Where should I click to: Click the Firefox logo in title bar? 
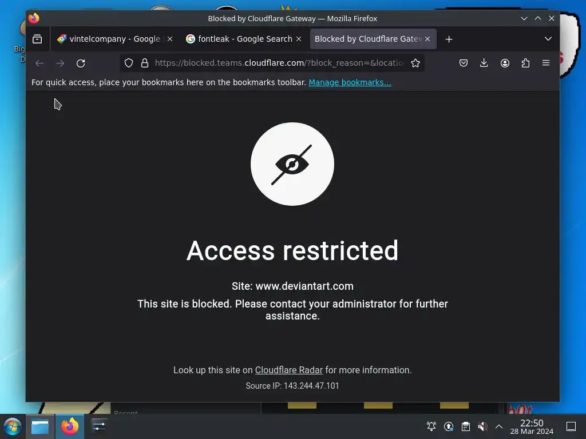tap(34, 18)
